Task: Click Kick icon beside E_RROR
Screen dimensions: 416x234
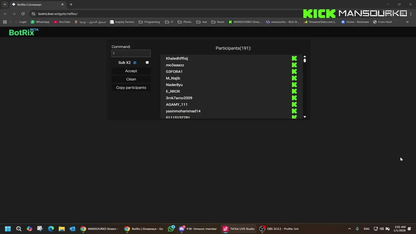Action: (294, 91)
